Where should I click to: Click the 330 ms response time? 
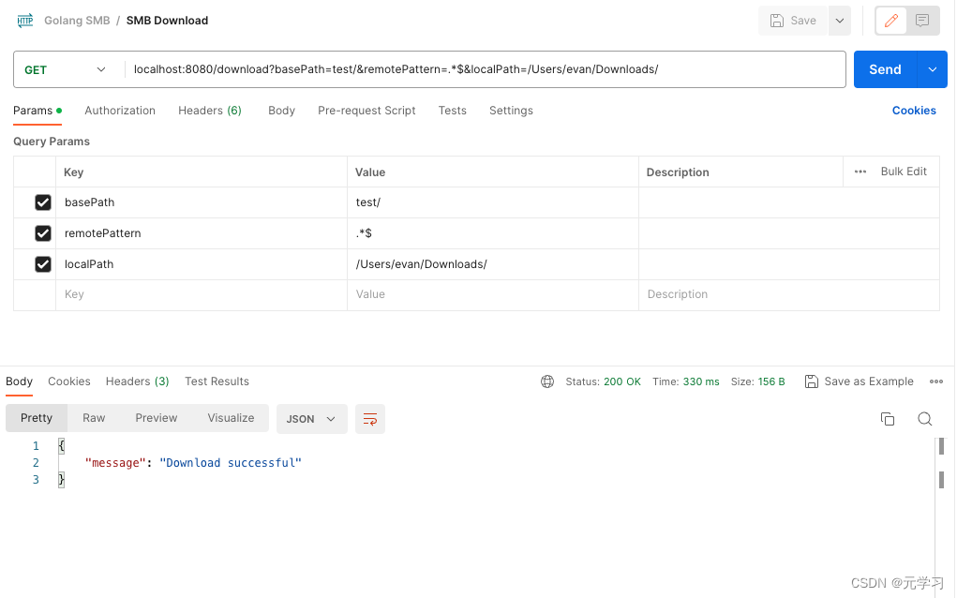click(x=701, y=381)
